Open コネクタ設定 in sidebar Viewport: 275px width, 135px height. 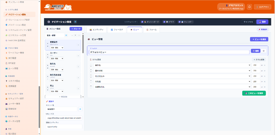14,81
